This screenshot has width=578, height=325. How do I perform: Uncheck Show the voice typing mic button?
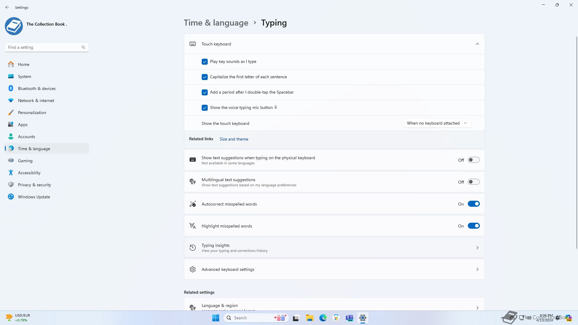[205, 108]
